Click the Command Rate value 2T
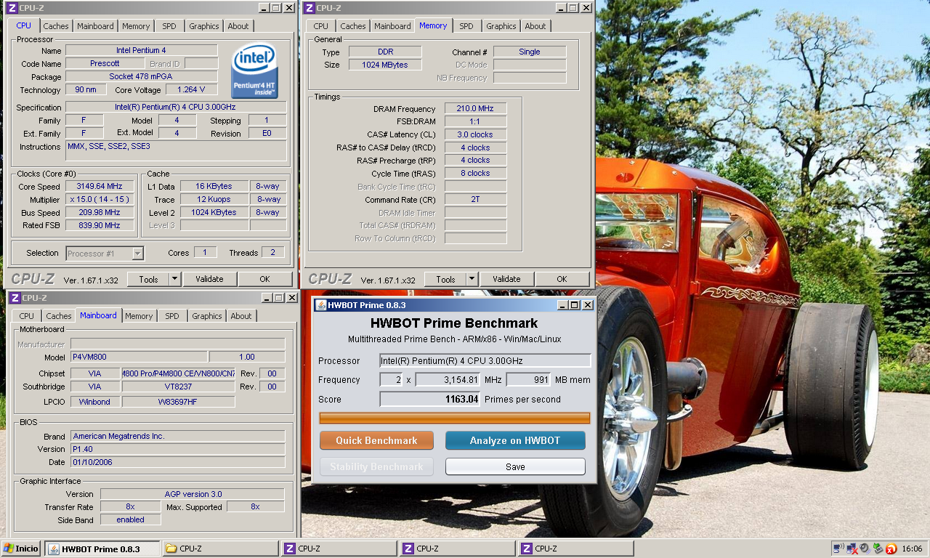The width and height of the screenshot is (930, 558). pyautogui.click(x=475, y=199)
